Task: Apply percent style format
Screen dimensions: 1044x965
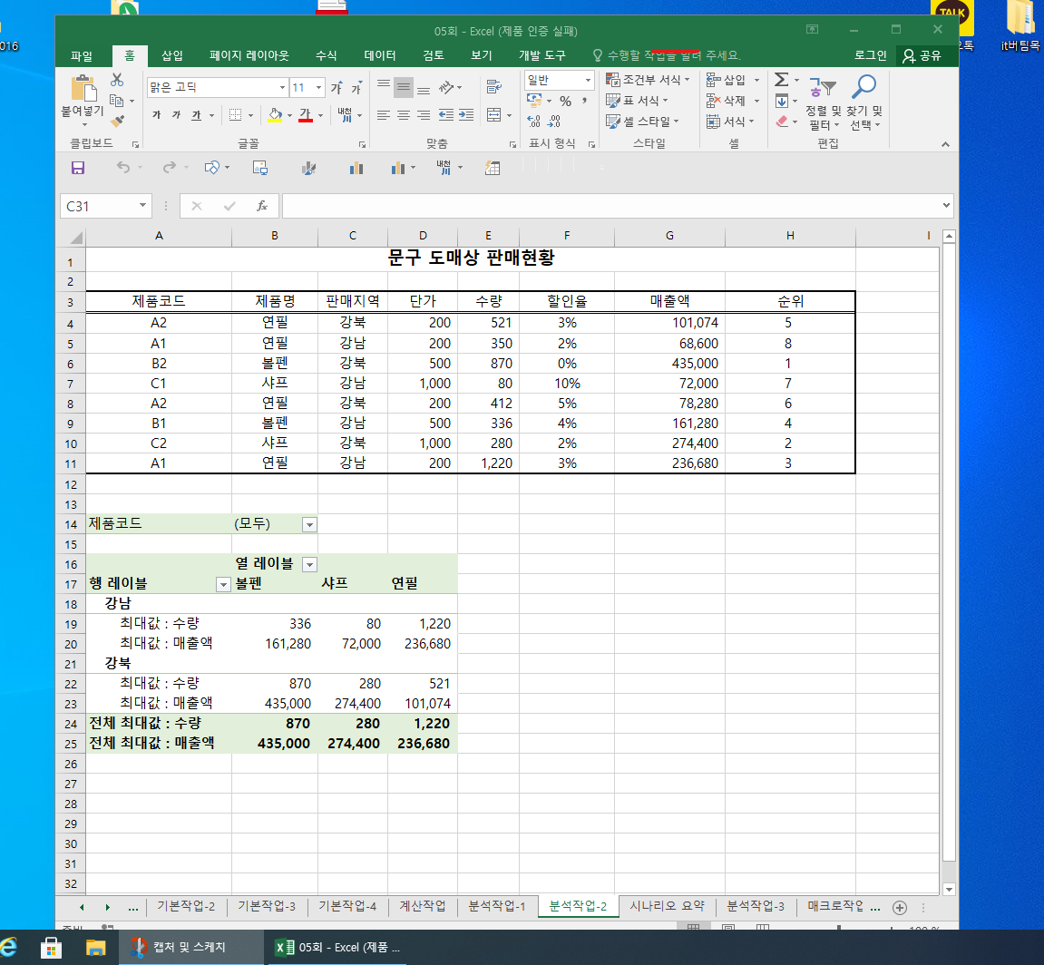Action: 565,102
